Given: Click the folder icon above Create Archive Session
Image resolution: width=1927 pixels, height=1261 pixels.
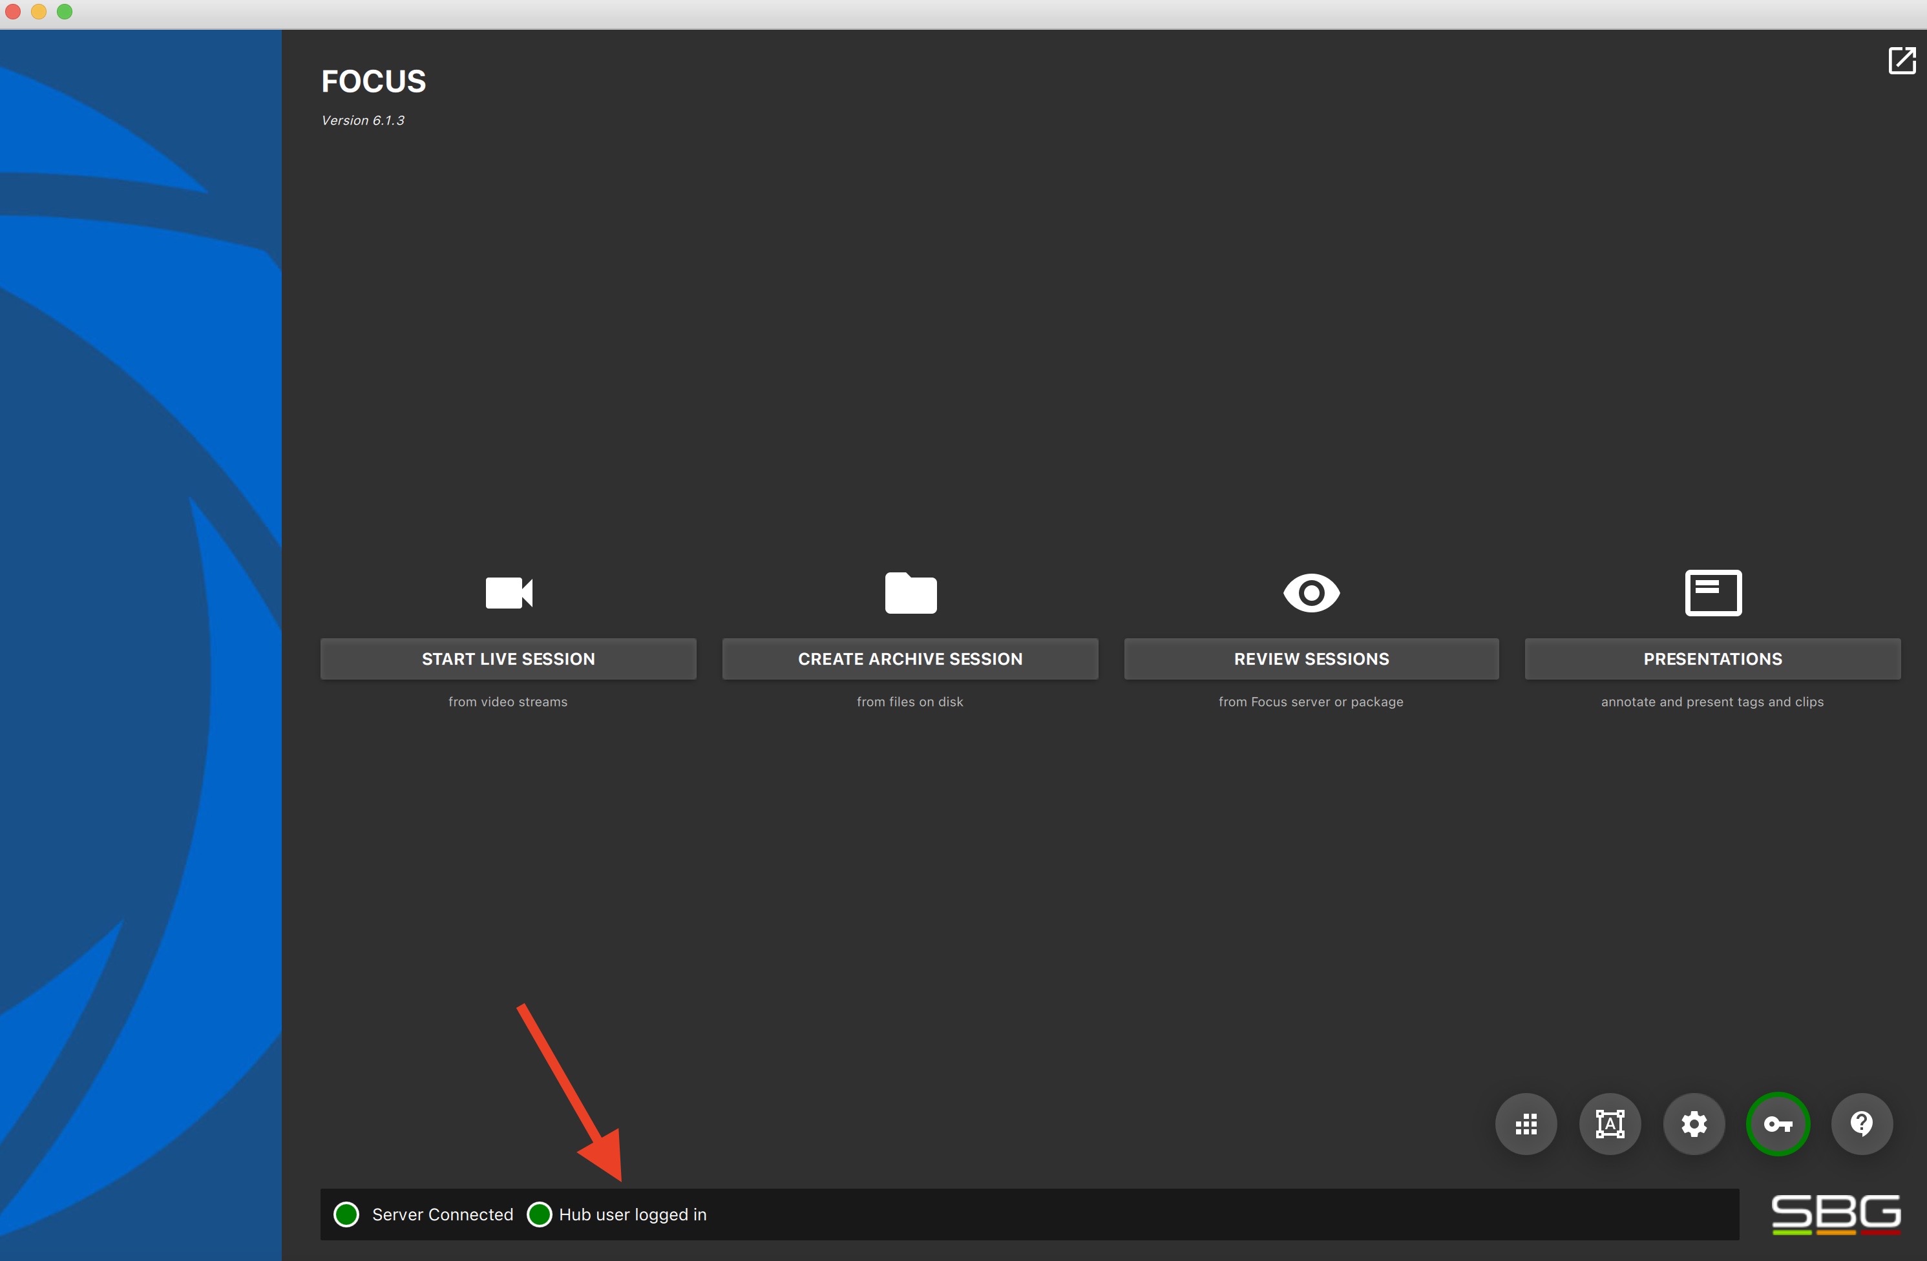Looking at the screenshot, I should (910, 592).
